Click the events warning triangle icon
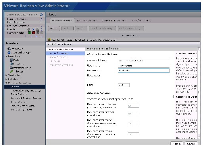The image size is (204, 148). (x=37, y=29)
